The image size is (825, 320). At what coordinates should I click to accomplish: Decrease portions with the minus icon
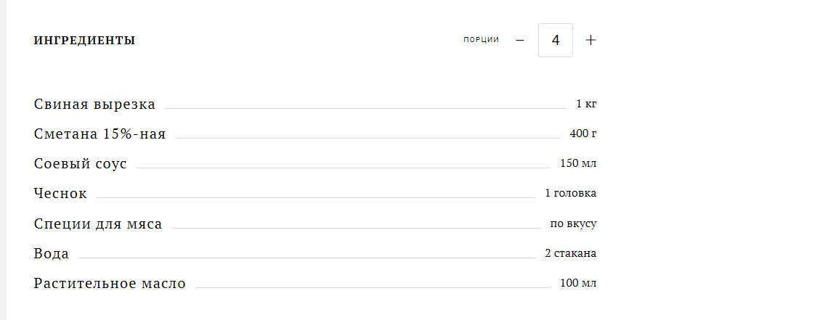click(x=520, y=40)
